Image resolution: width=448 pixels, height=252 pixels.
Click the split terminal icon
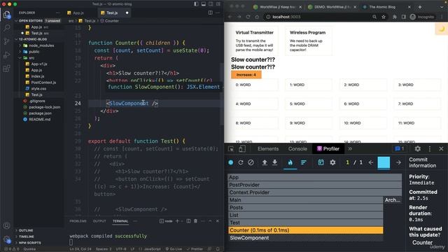coord(188,221)
